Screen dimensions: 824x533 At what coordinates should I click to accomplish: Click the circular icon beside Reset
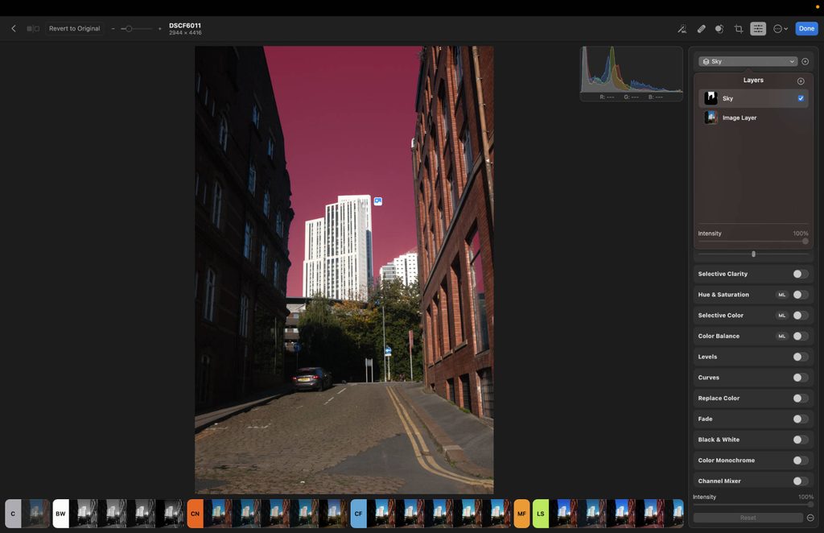pos(810,518)
